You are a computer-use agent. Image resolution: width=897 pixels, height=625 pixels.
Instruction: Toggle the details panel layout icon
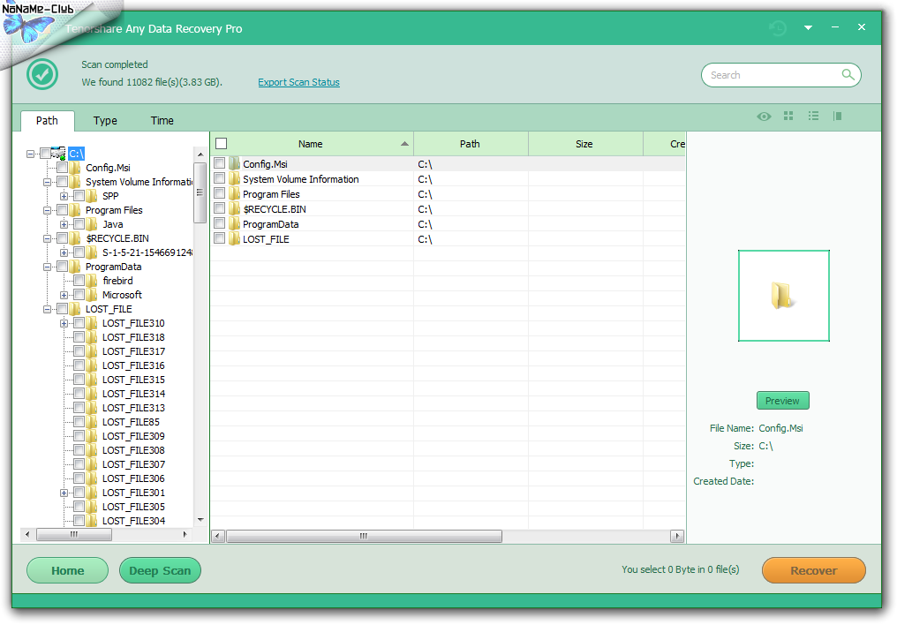coord(837,117)
